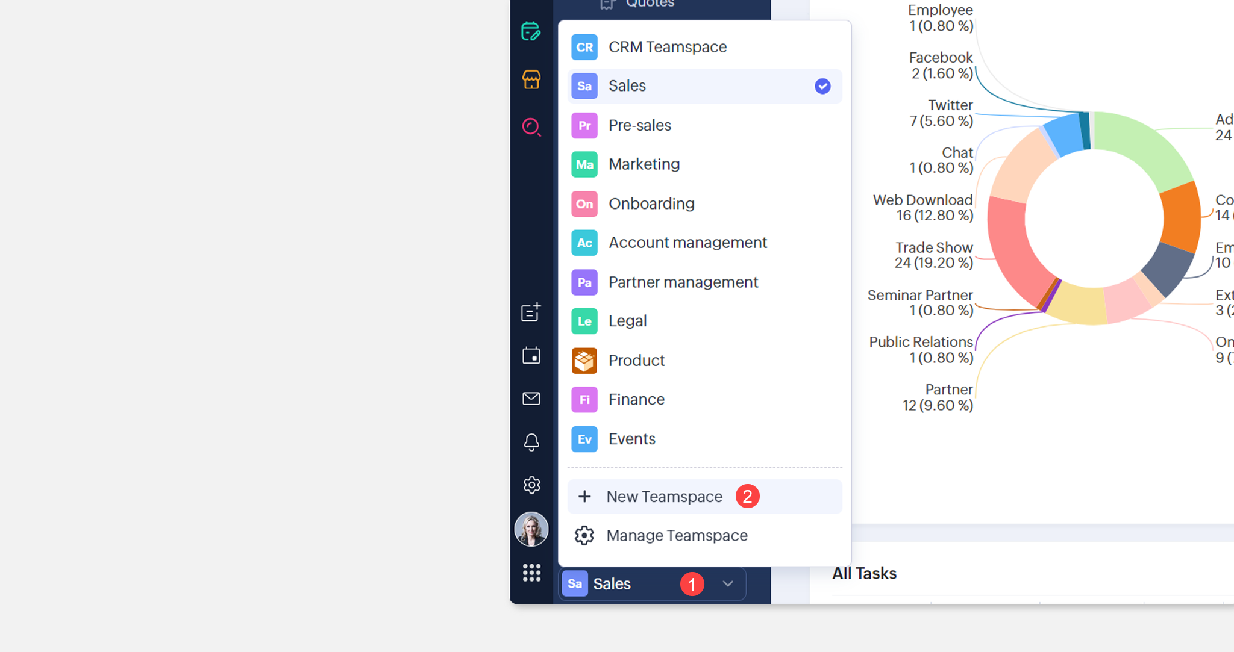Screen dimensions: 1234x652
Task: Open the calendar icon in sidebar
Action: click(531, 355)
